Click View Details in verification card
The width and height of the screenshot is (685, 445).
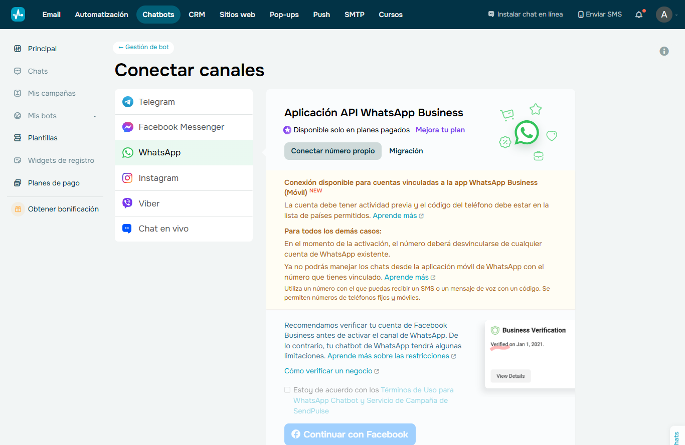[510, 376]
